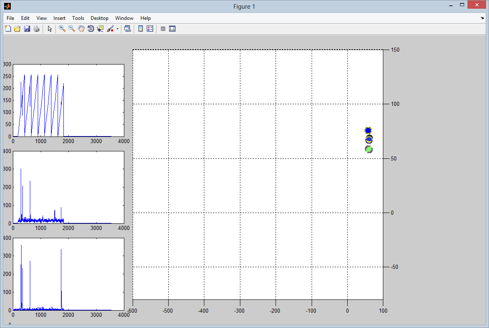Click the New Figure toolbar icon

click(8, 29)
